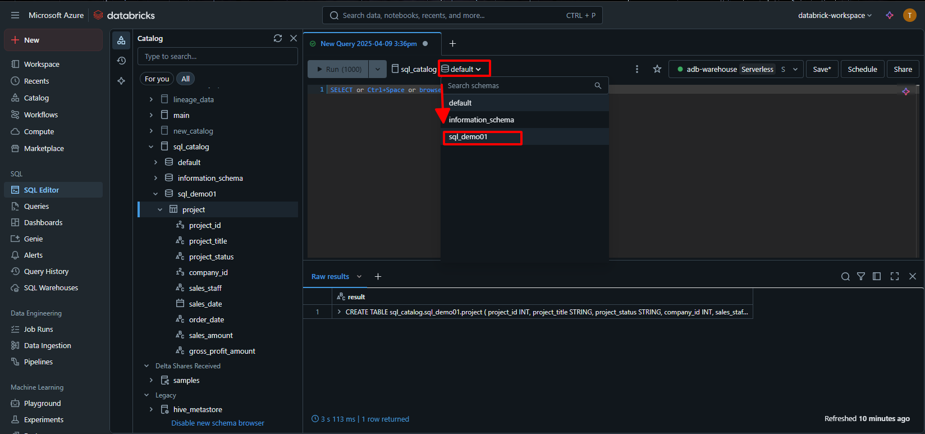The height and width of the screenshot is (434, 925).
Task: Expand the hive_metastore catalog
Action: click(151, 409)
